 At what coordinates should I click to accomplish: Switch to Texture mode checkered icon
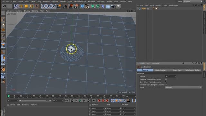click(x=3, y=25)
